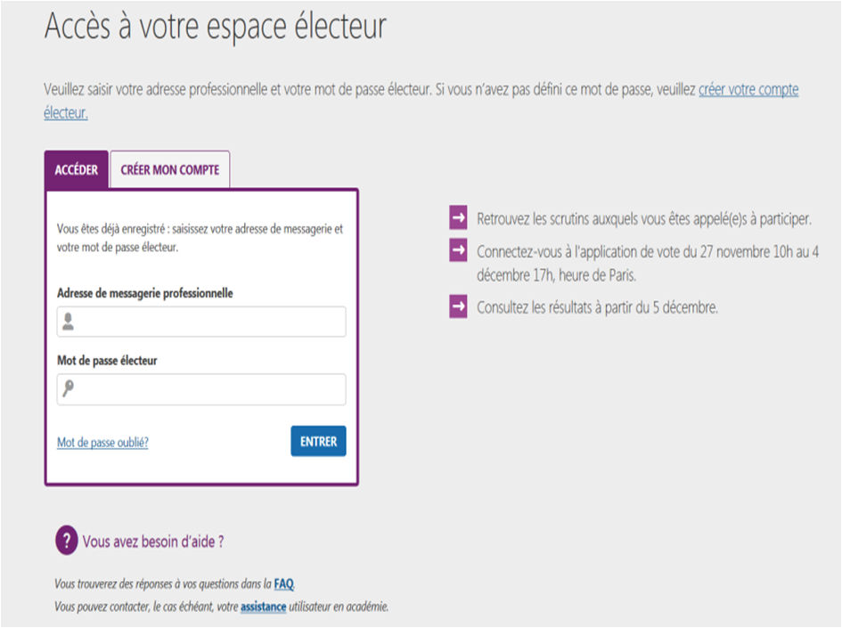Switch to the CRÉER MON COMPTE tab
This screenshot has height=628, width=842.
tap(169, 168)
